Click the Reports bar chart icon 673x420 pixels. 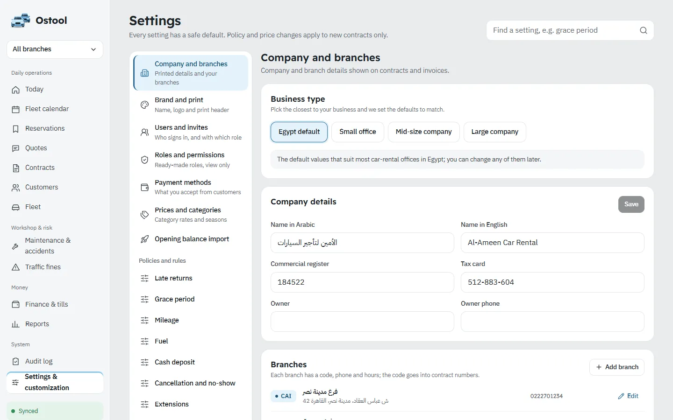16,324
